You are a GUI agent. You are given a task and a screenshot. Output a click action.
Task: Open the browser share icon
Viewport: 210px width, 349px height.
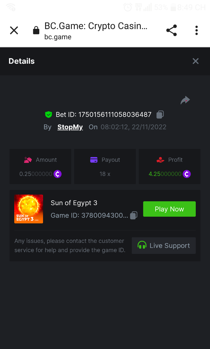pyautogui.click(x=171, y=31)
